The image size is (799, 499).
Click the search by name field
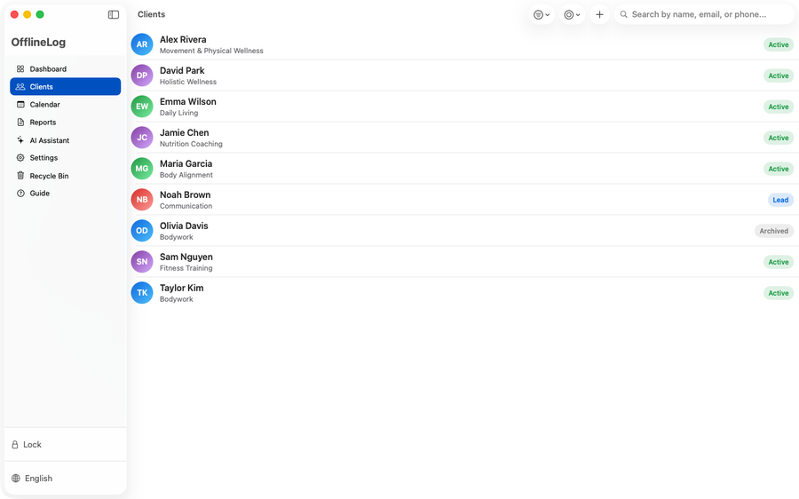pyautogui.click(x=704, y=15)
